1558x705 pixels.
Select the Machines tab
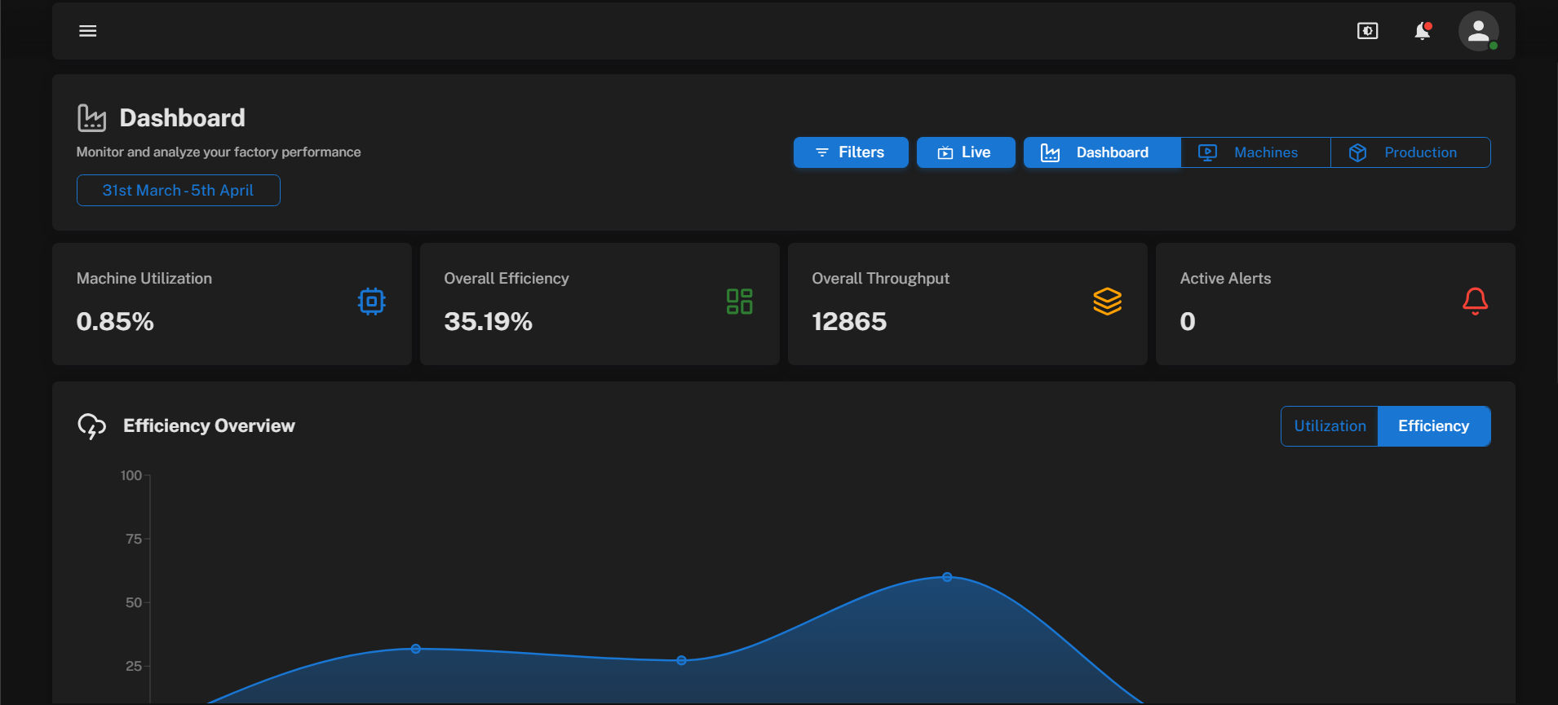(1255, 152)
